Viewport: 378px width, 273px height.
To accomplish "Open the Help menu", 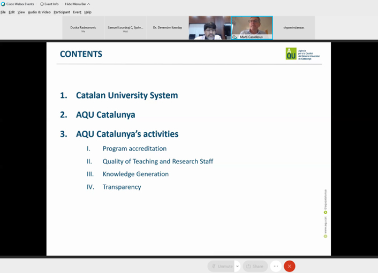I will pos(88,12).
